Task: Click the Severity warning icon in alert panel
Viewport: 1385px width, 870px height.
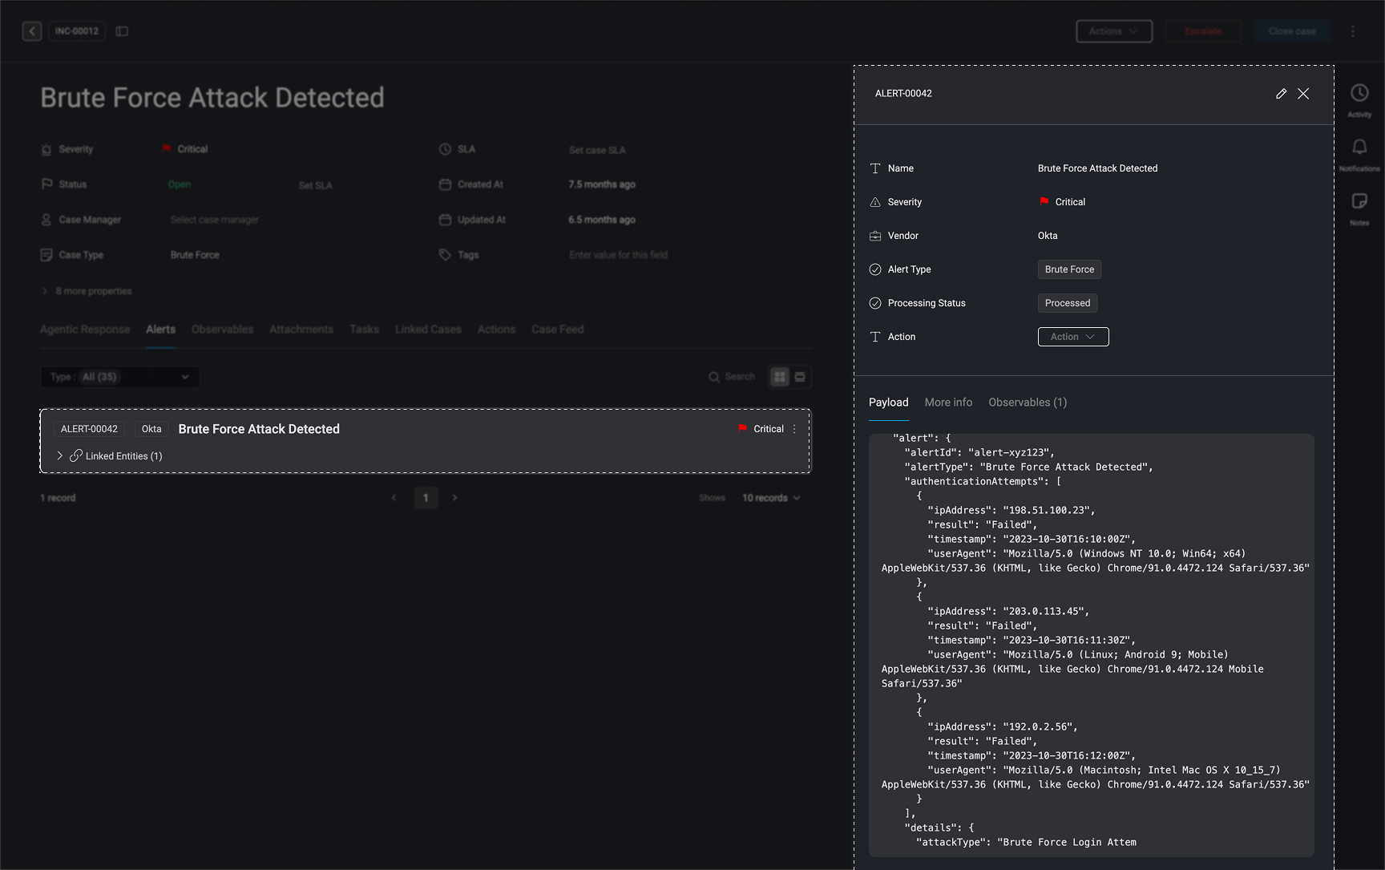Action: pyautogui.click(x=875, y=202)
